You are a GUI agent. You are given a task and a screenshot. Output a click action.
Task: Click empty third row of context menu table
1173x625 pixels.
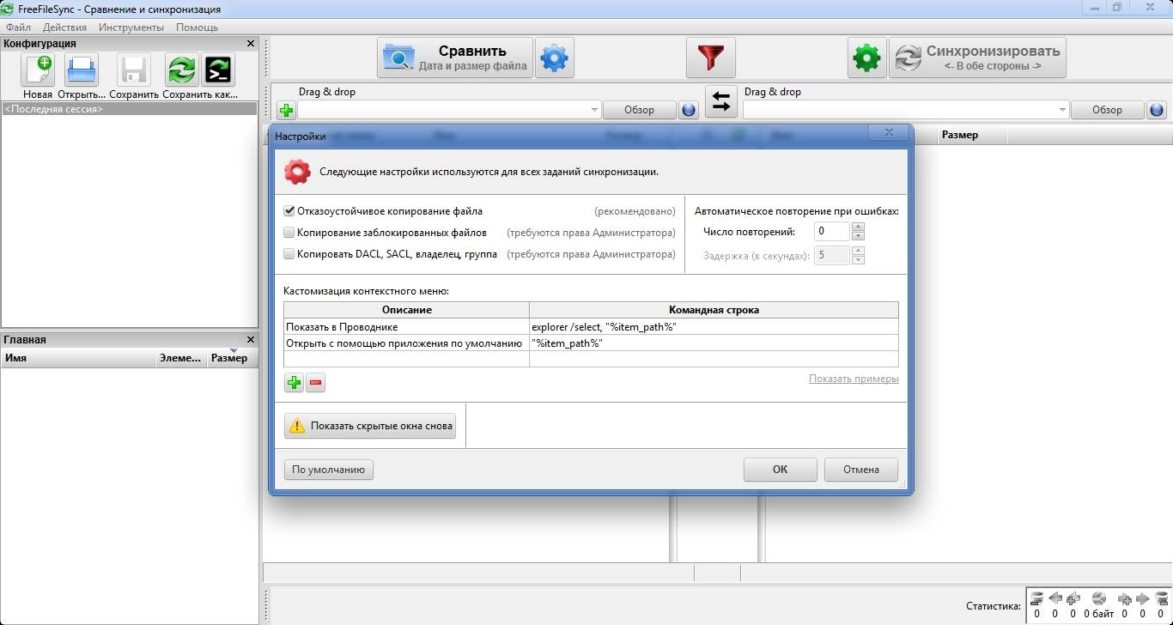pyautogui.click(x=591, y=360)
